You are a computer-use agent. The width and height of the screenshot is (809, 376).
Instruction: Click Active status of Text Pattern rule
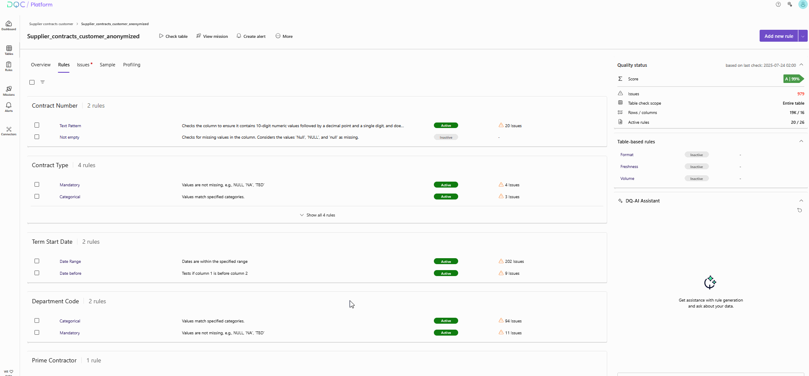tap(446, 125)
